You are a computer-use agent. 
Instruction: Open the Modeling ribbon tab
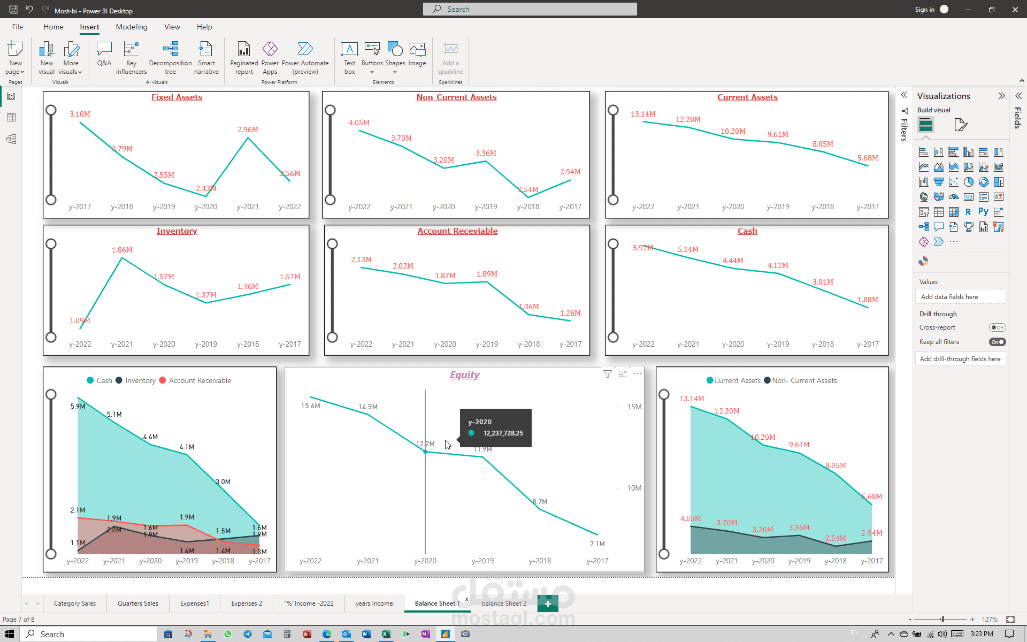point(132,27)
